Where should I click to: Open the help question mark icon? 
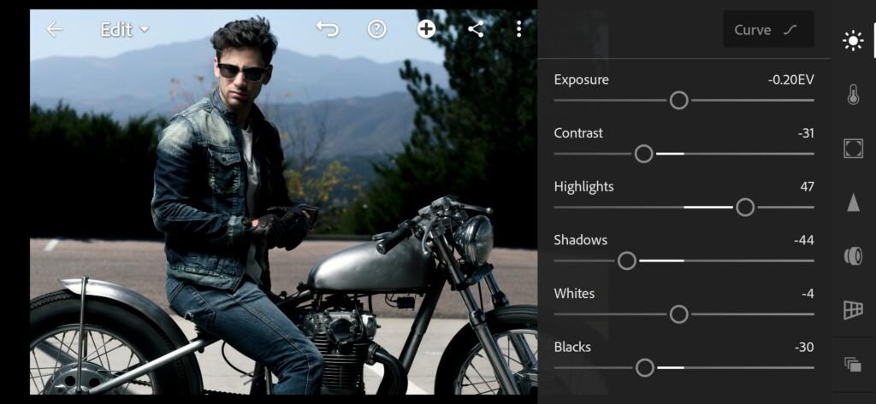[x=377, y=29]
